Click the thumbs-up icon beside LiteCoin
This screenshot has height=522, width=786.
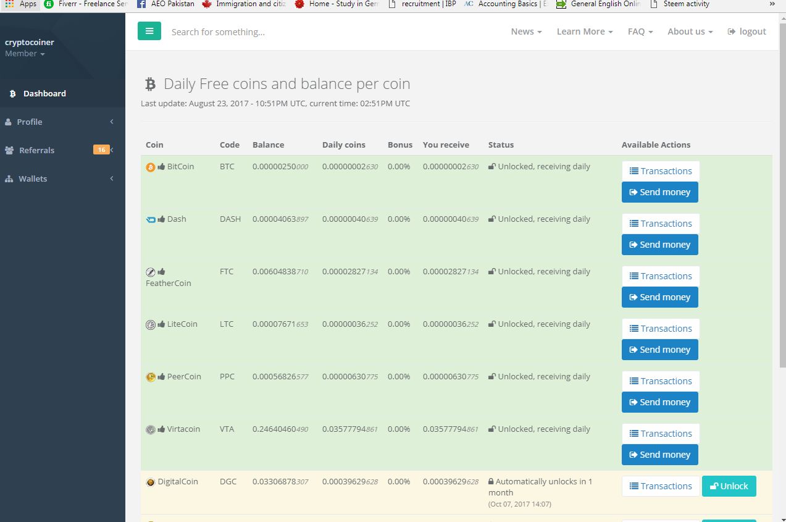point(161,324)
